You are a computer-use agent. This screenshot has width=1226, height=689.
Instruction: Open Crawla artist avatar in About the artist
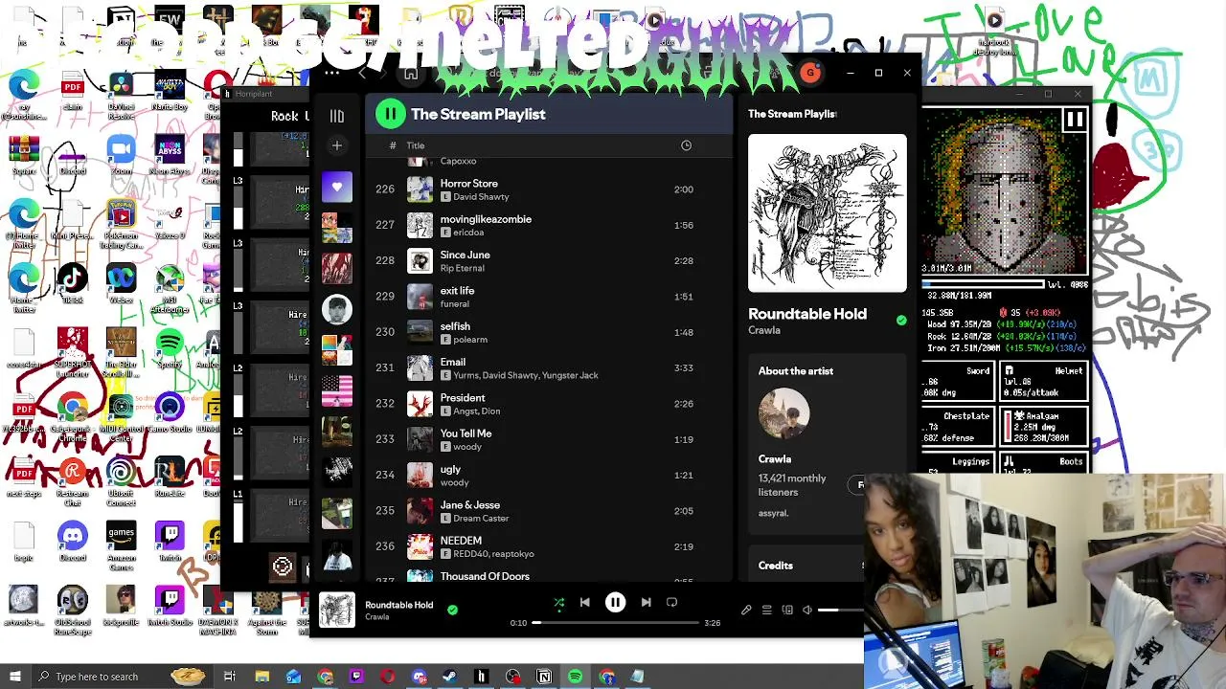click(x=783, y=414)
